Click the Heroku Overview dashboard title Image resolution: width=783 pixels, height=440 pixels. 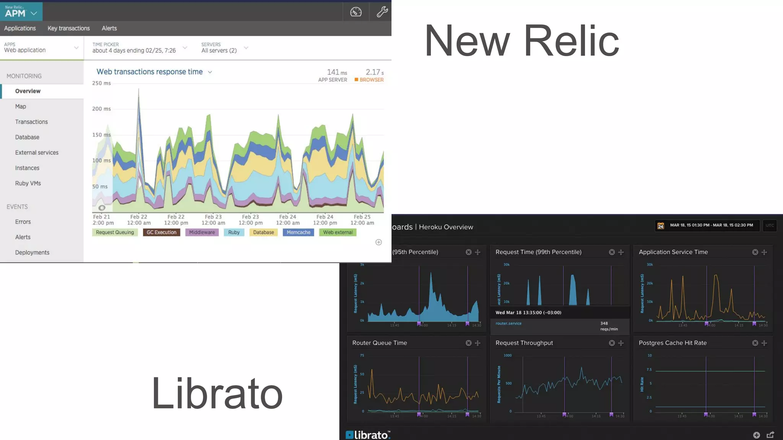tap(446, 227)
